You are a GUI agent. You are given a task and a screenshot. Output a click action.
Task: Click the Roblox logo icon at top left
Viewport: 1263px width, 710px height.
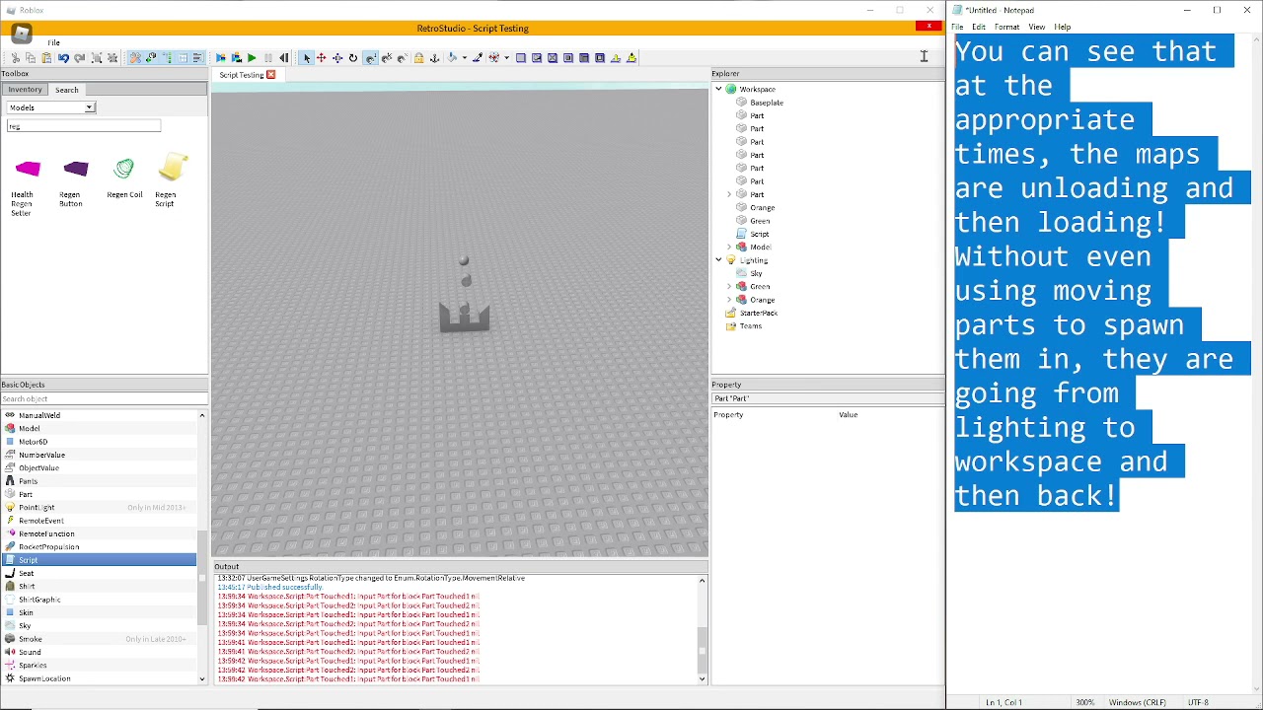pos(21,33)
